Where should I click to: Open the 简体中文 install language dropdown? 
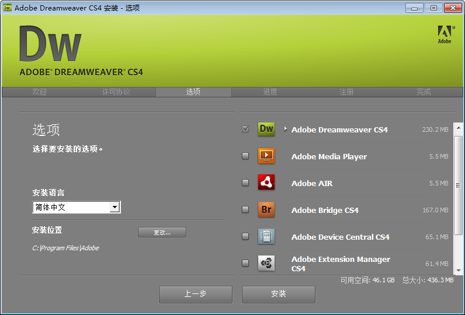(x=76, y=207)
